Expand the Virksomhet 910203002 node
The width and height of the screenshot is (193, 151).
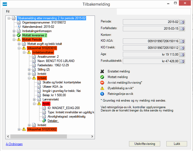[19, 129]
